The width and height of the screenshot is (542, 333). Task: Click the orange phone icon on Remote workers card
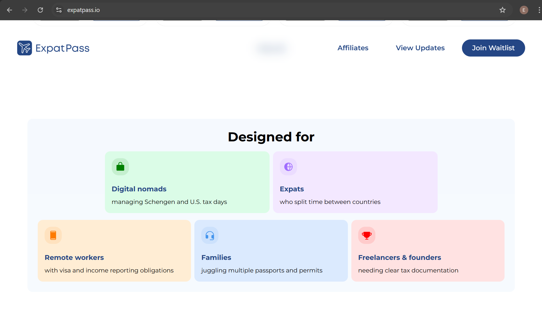pyautogui.click(x=53, y=235)
